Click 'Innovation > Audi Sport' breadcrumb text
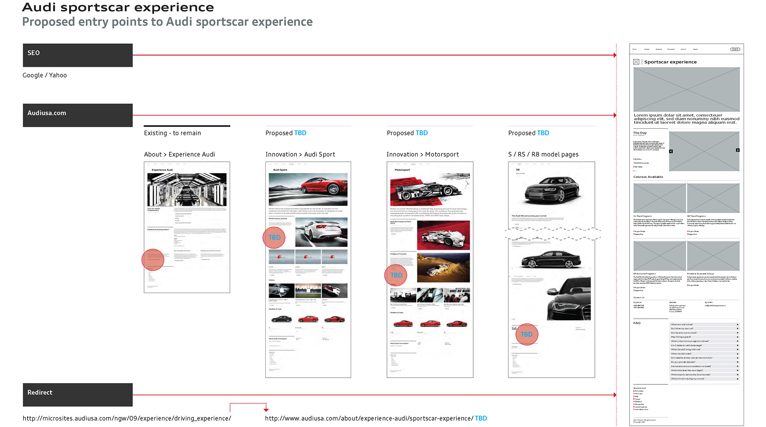The width and height of the screenshot is (766, 427). [300, 155]
